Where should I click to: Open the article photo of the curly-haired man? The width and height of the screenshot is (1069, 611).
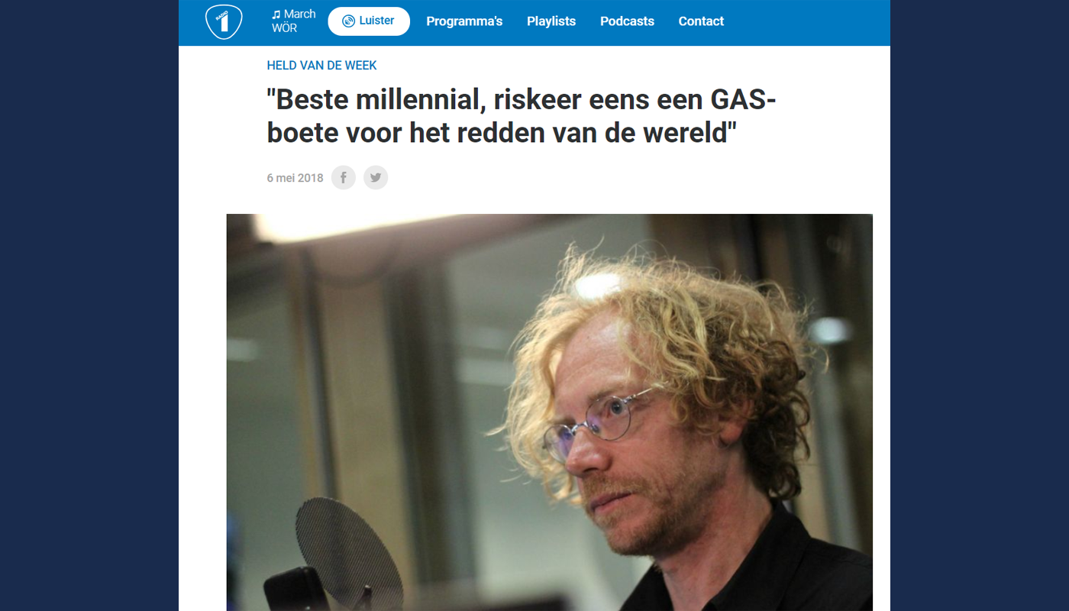[549, 412]
